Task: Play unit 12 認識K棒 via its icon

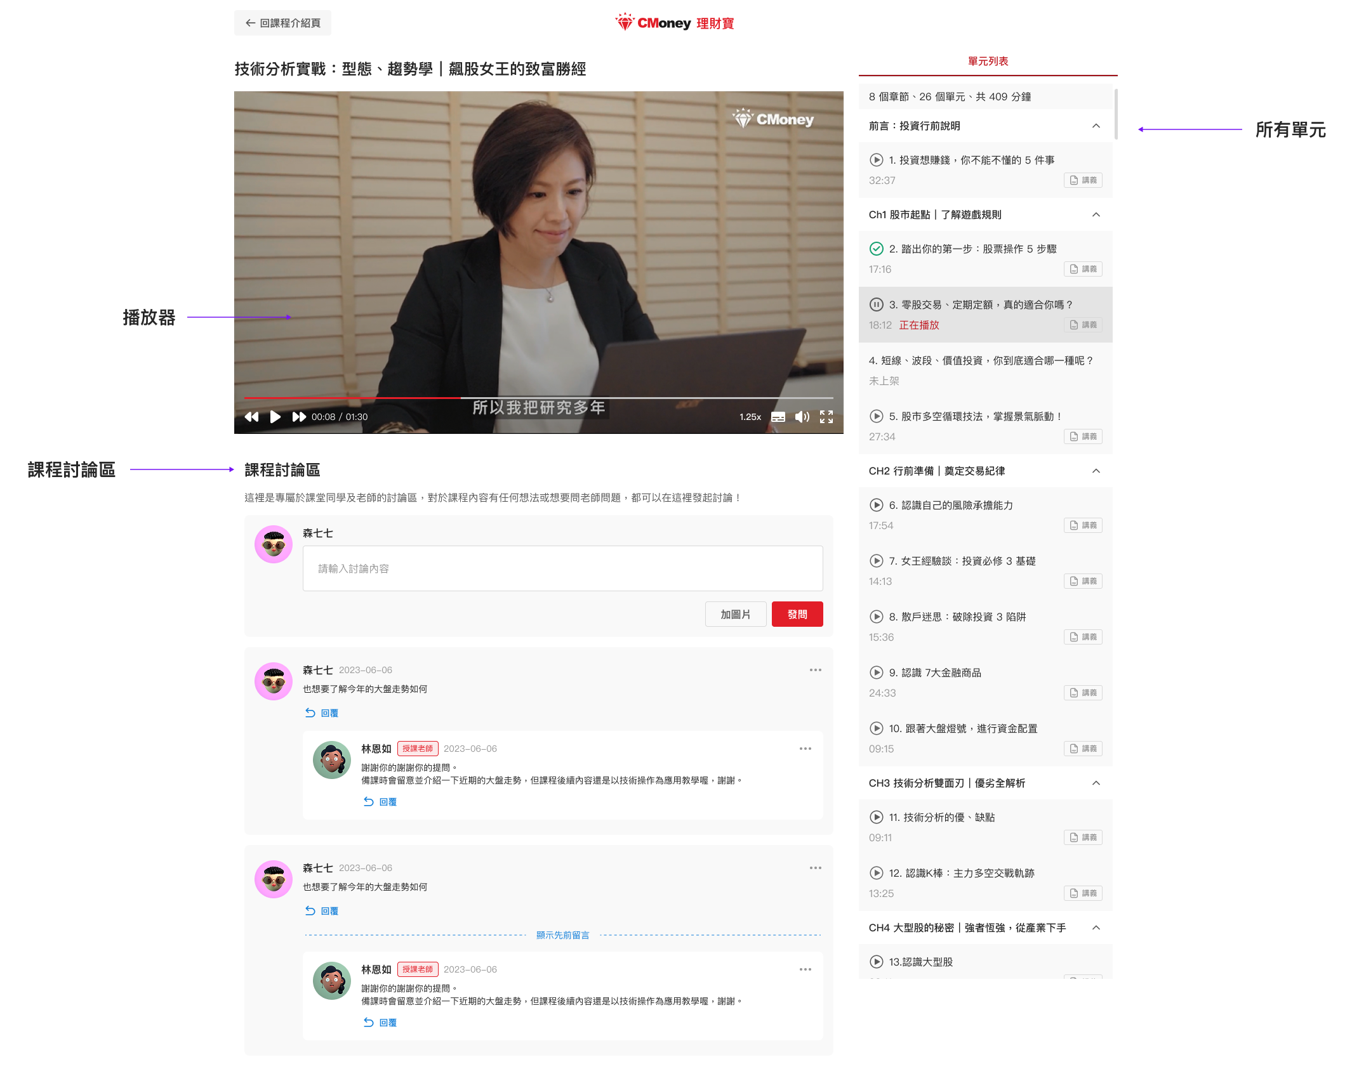Action: click(877, 873)
